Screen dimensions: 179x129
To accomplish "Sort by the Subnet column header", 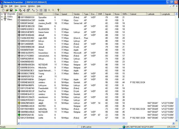I will click(138, 14).
